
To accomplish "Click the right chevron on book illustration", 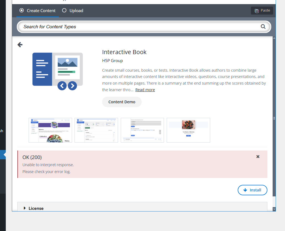I will pos(72,86).
